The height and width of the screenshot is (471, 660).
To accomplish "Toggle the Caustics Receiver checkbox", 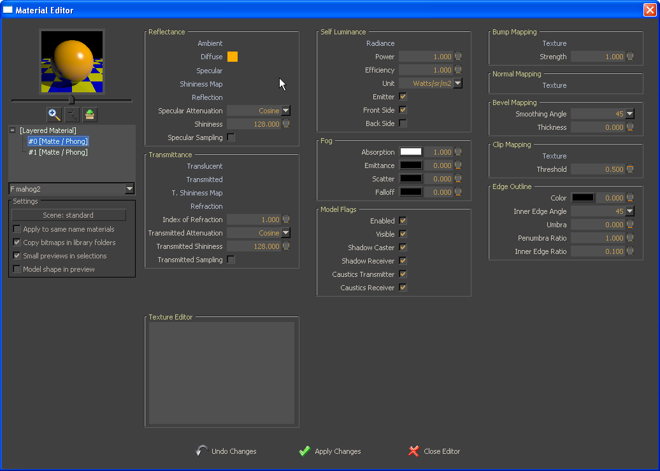I will [403, 288].
